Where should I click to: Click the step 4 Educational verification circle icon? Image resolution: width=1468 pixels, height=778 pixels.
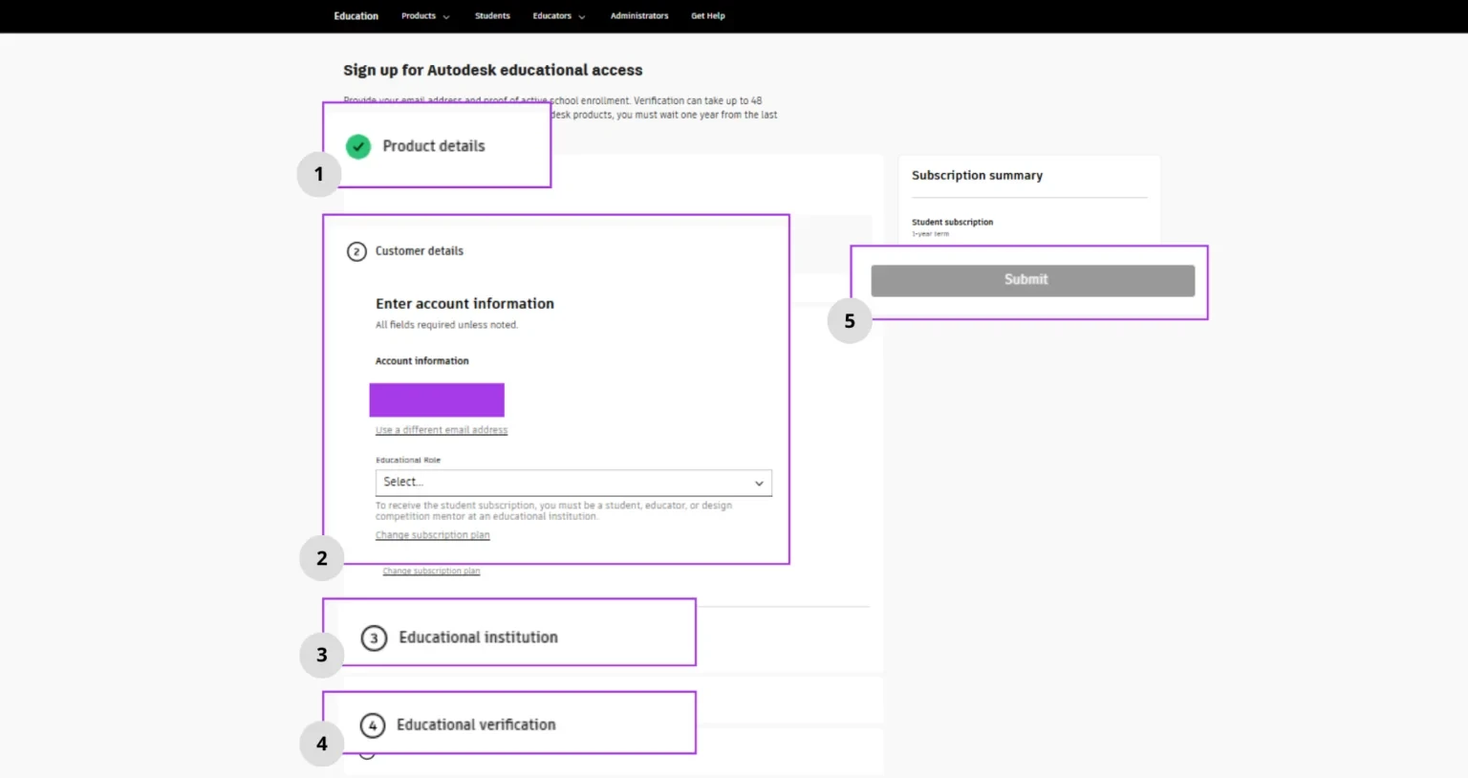(x=373, y=725)
